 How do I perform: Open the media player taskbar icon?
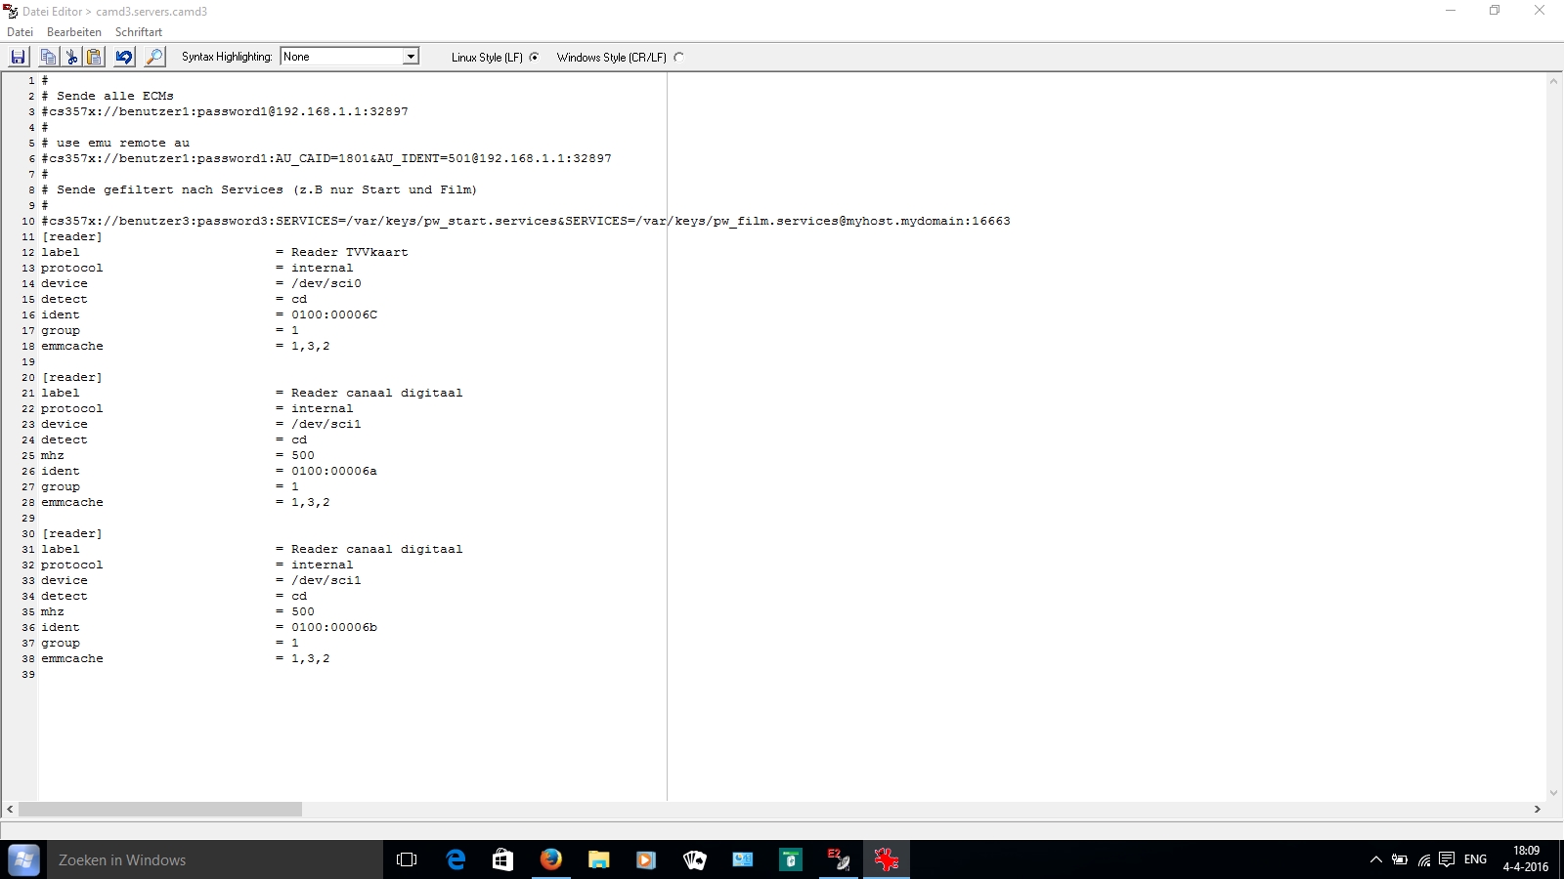point(646,859)
